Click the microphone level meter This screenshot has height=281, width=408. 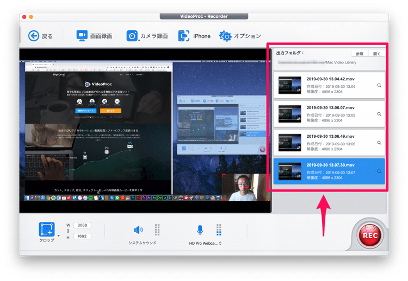(x=219, y=229)
